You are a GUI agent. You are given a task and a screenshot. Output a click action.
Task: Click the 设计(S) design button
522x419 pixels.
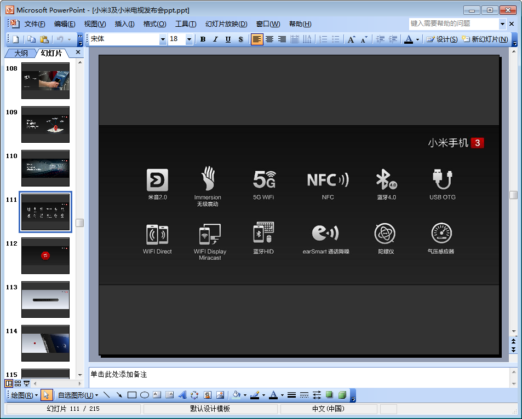click(442, 39)
